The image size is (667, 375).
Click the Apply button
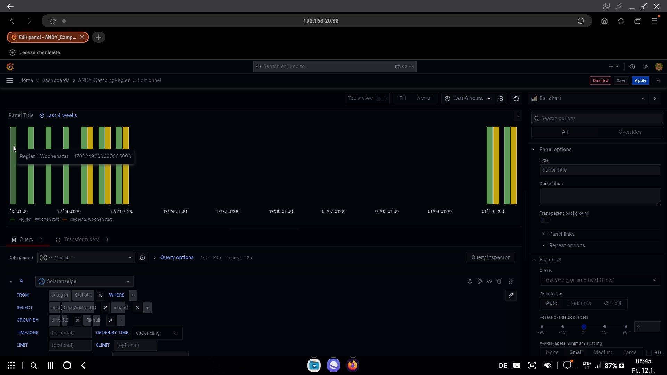640,81
